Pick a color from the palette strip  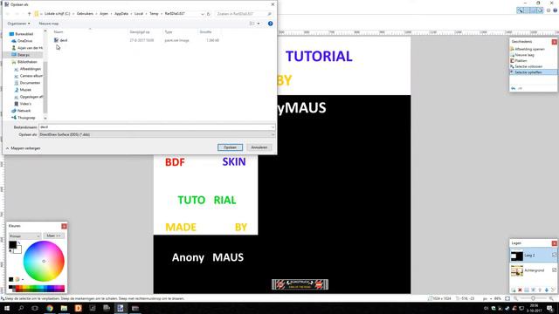(37, 288)
